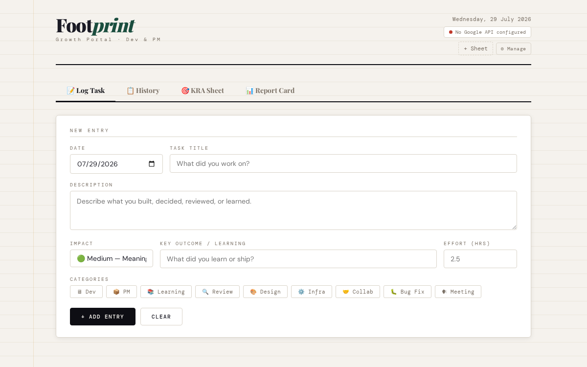Select the Review category chip

point(217,292)
